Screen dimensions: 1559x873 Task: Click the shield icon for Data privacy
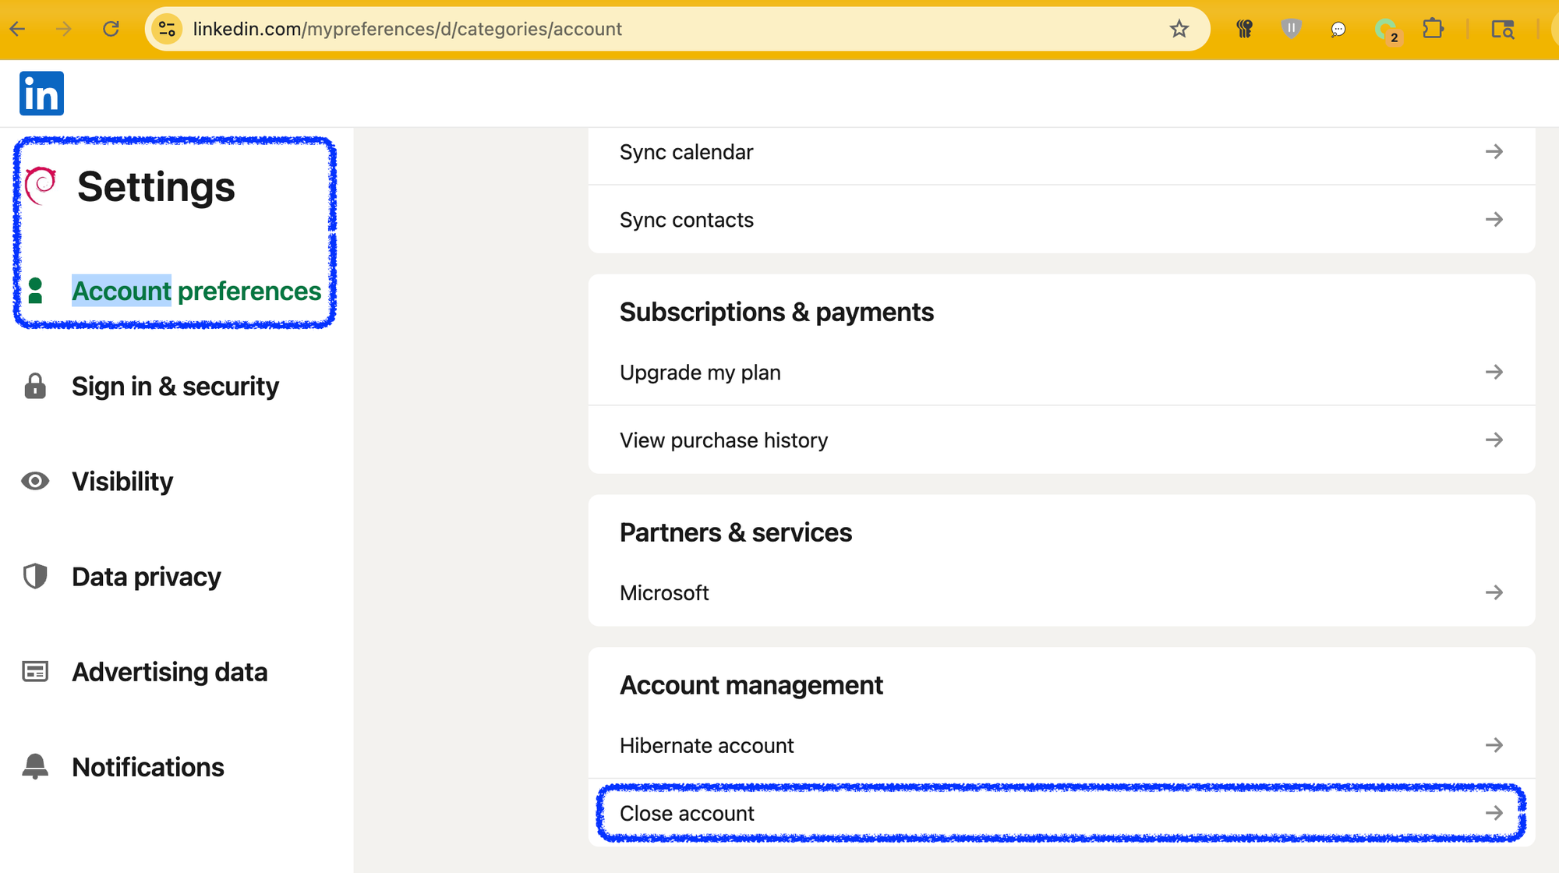click(x=35, y=576)
